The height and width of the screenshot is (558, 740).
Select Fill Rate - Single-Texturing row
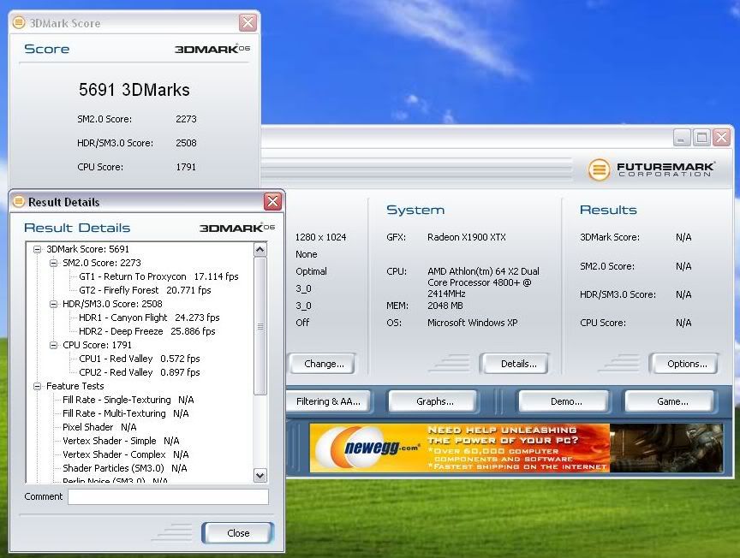coord(128,400)
